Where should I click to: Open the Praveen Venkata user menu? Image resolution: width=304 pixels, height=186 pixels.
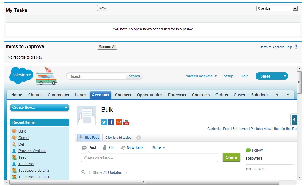pos(201,76)
